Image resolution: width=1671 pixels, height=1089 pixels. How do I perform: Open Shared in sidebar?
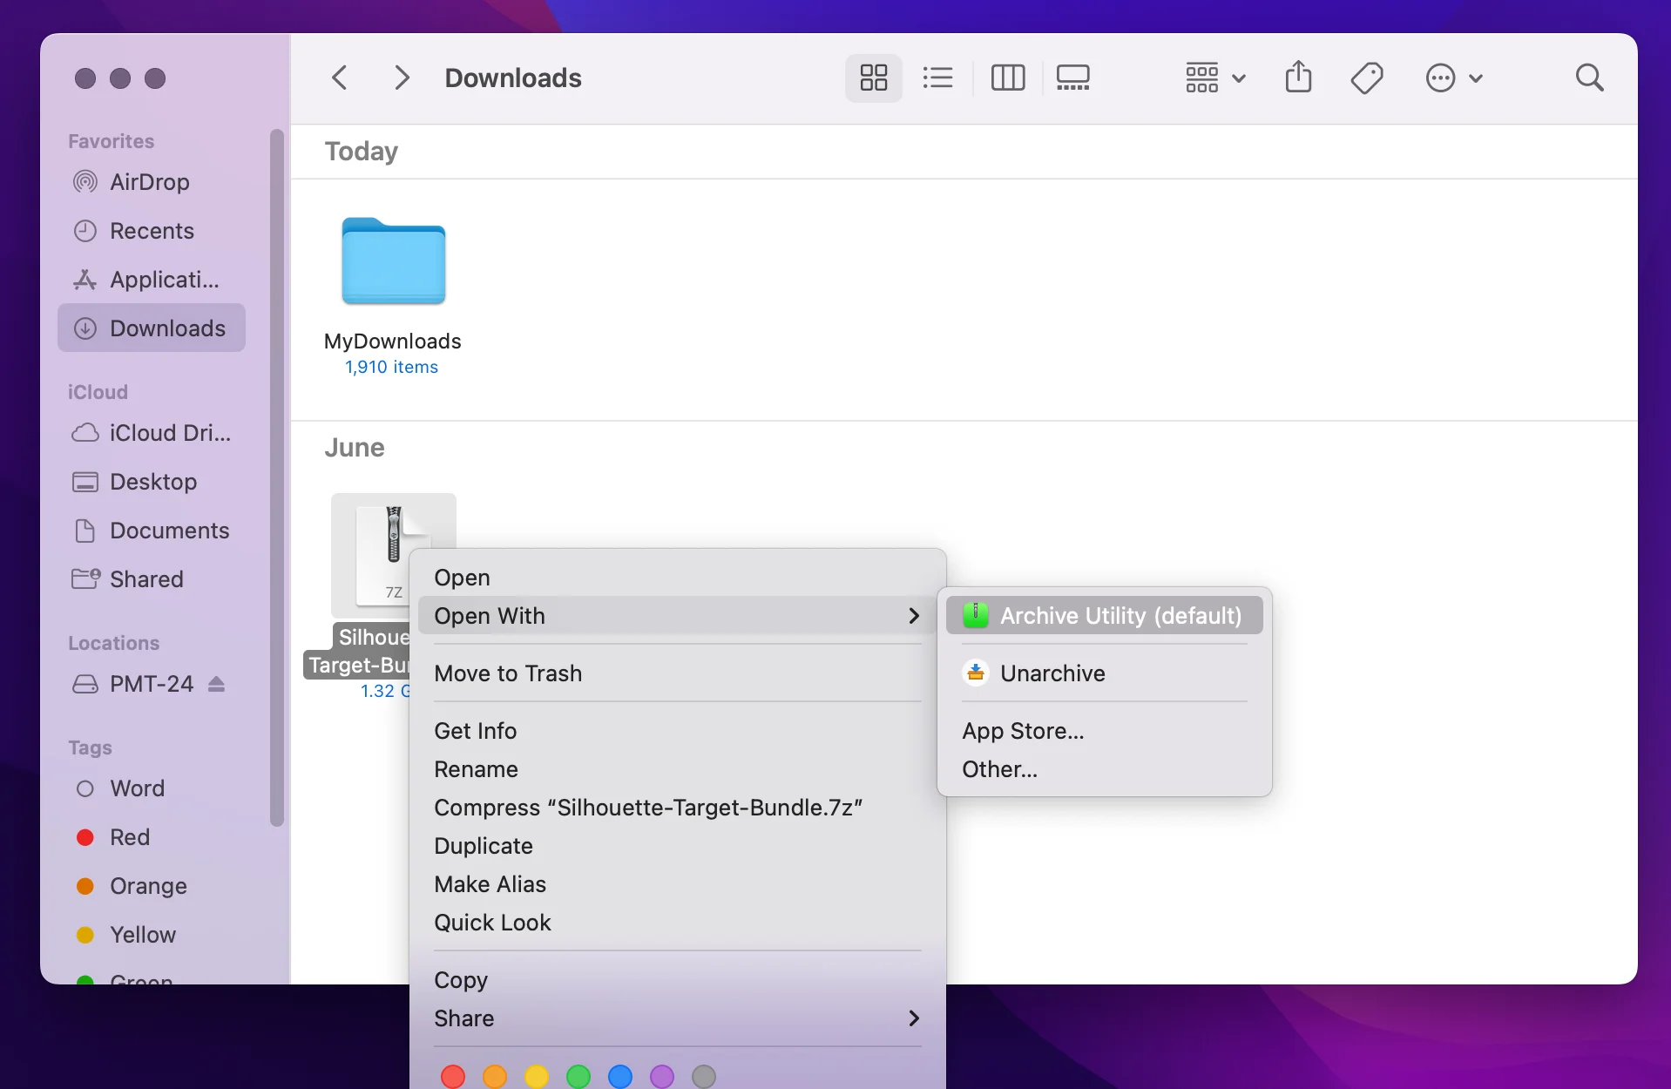(x=152, y=579)
